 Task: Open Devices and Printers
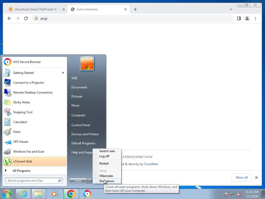(x=87, y=134)
